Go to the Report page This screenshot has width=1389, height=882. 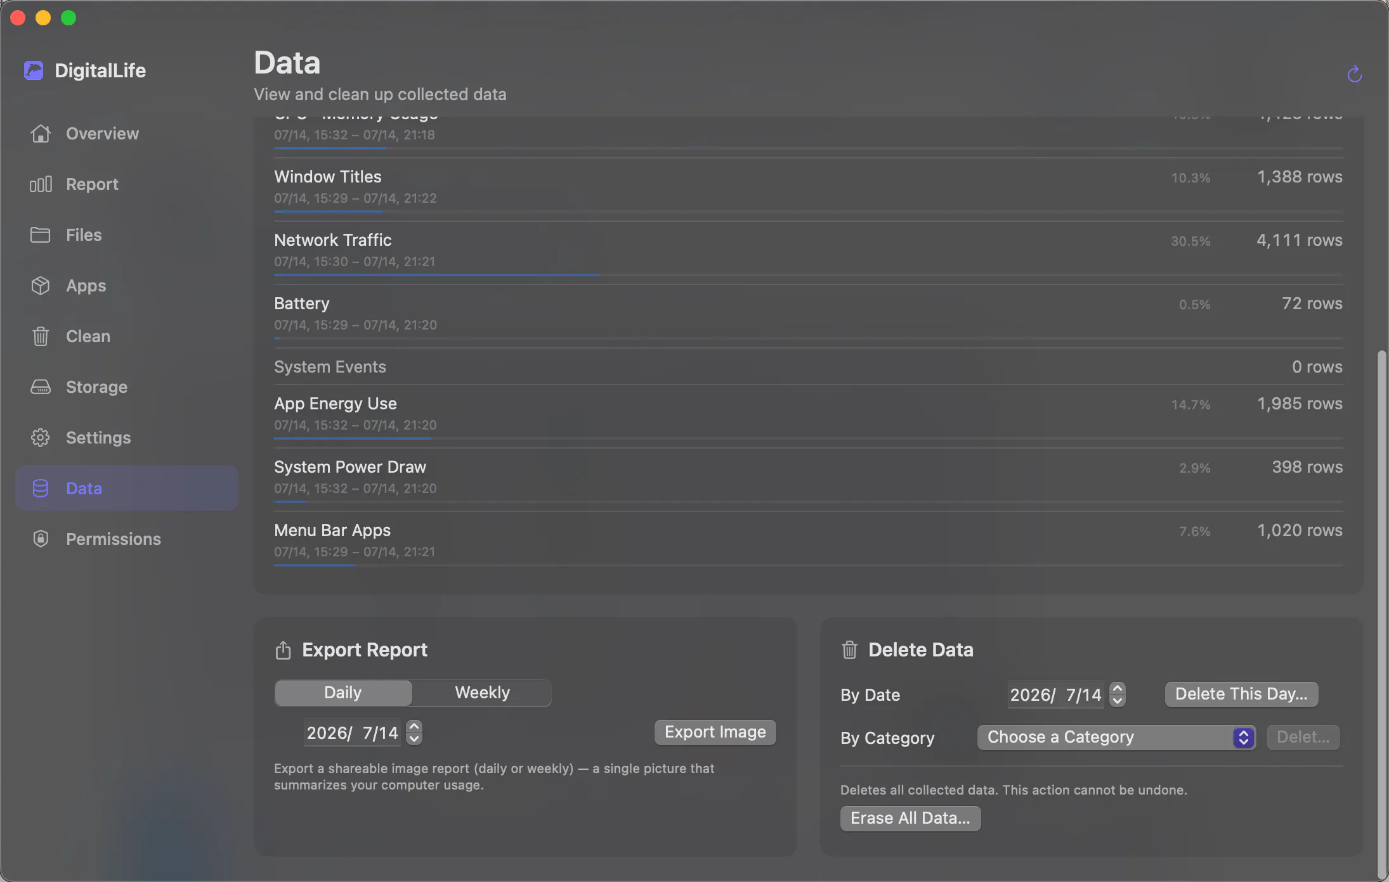coord(127,184)
